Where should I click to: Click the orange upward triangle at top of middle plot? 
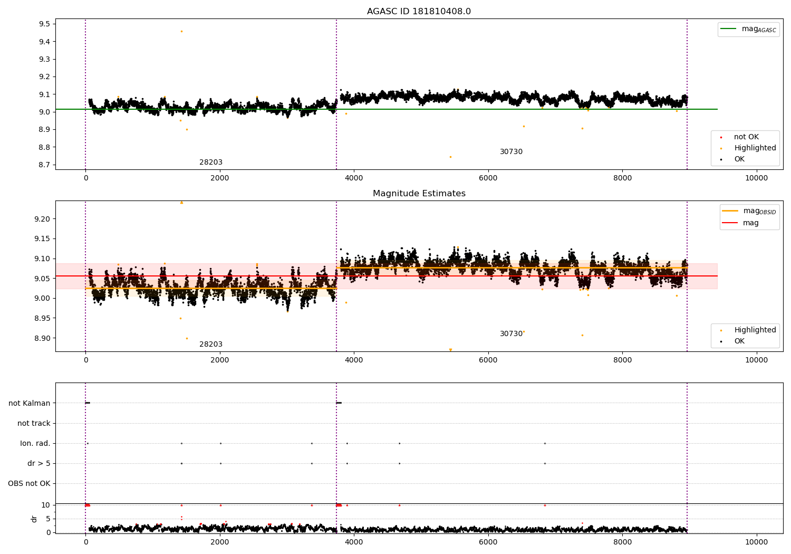click(181, 202)
